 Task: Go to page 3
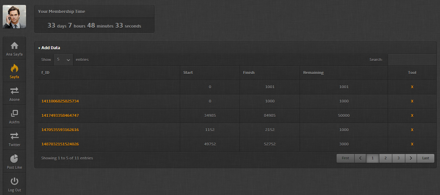[x=398, y=158]
